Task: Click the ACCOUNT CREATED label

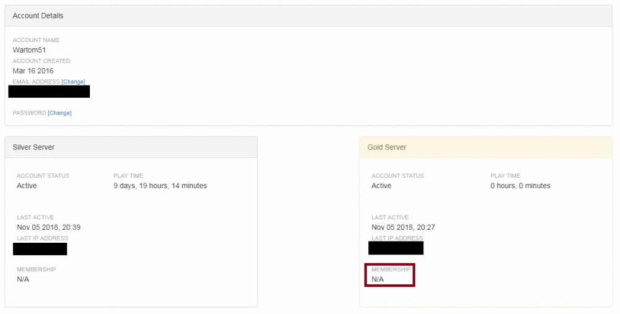Action: pyautogui.click(x=42, y=61)
